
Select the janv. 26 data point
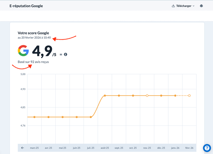click(175, 96)
